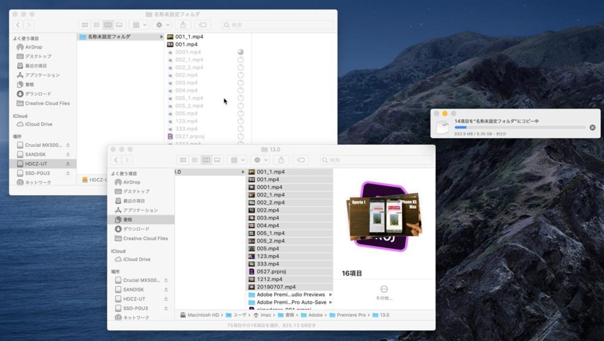Eject SSD-PGU3 in 13.0 window sidebar

166,309
